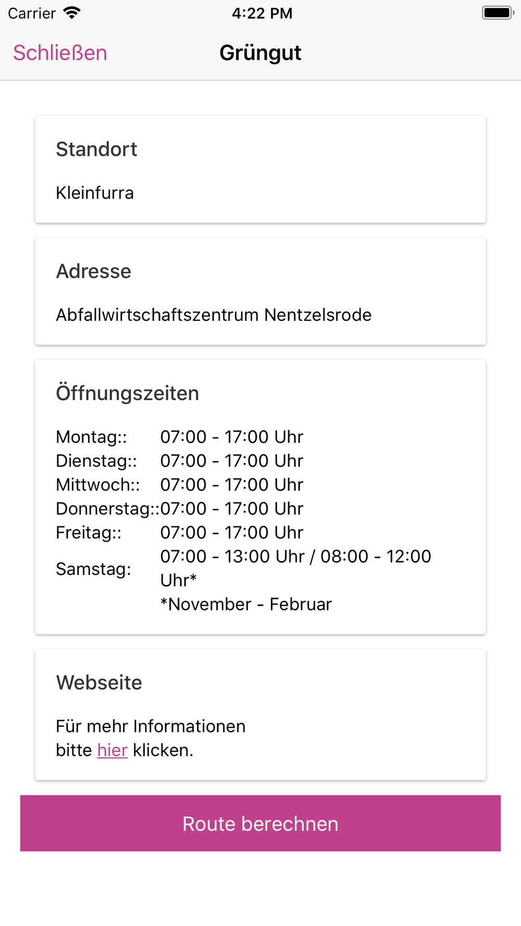This screenshot has width=521, height=926.
Task: Click the Öffnungszeiten heading
Action: point(128,393)
